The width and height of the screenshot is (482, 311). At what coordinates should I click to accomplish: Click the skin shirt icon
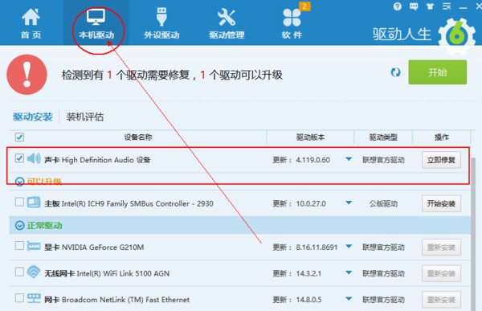click(430, 6)
